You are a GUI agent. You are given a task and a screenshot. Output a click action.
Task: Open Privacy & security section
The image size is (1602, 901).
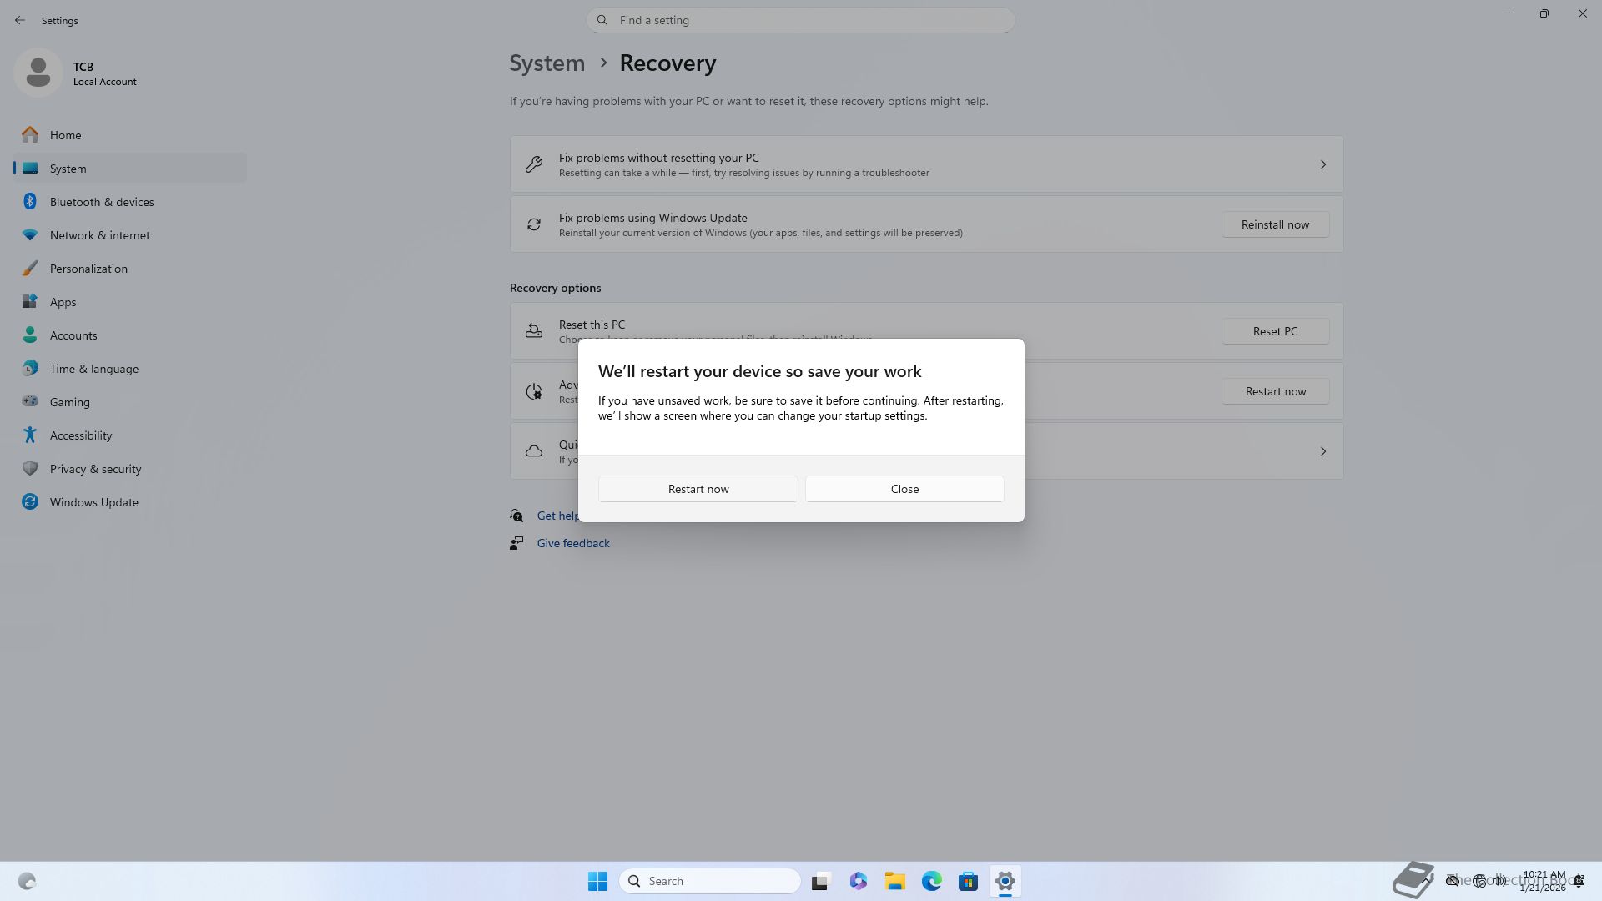pyautogui.click(x=95, y=469)
